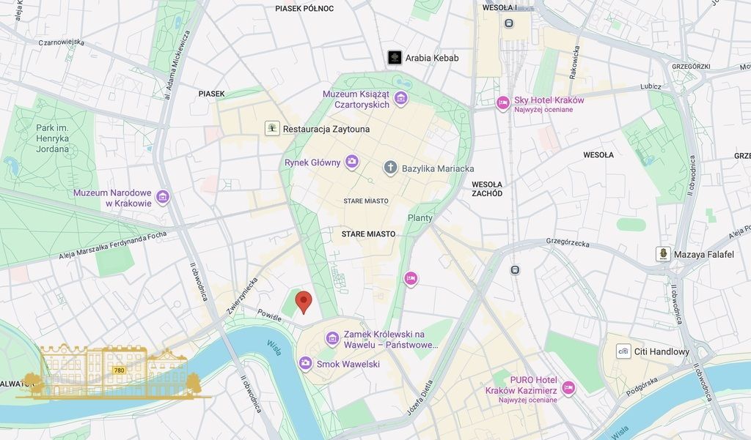Screen dimensions: 751x440
Task: Click the Smok Wawelski camera icon
Action: point(306,363)
